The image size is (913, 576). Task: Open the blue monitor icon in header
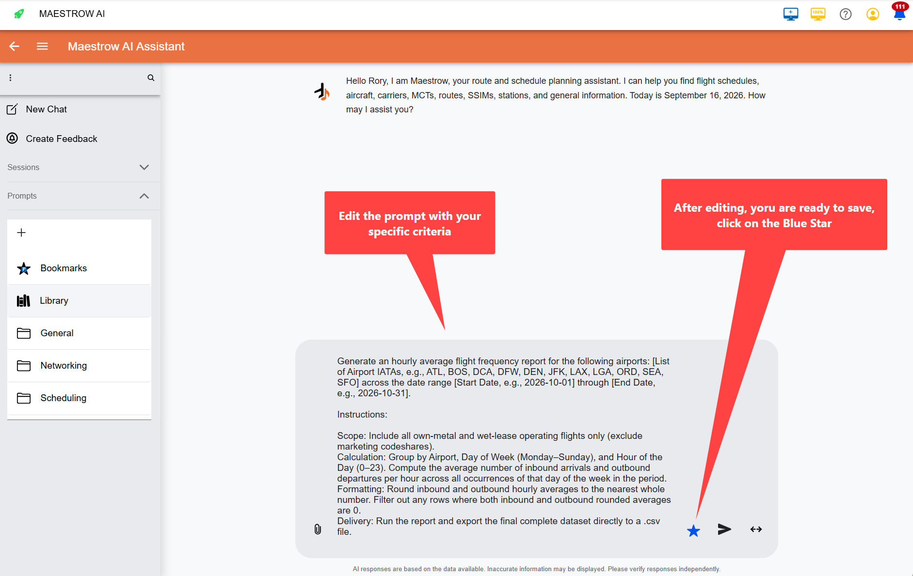(x=791, y=14)
